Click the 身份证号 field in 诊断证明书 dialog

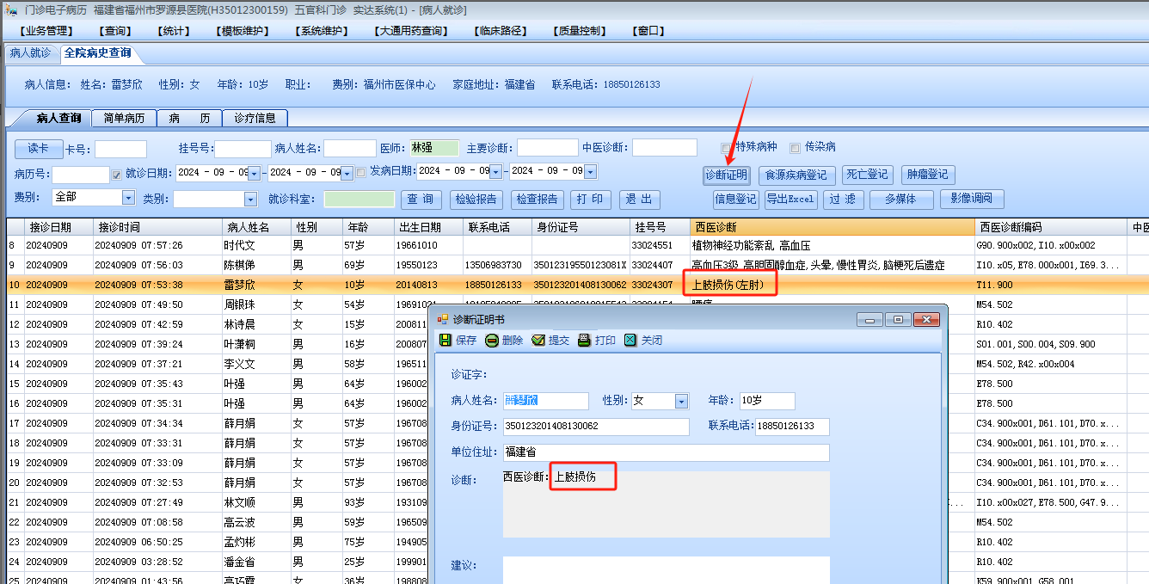[596, 427]
